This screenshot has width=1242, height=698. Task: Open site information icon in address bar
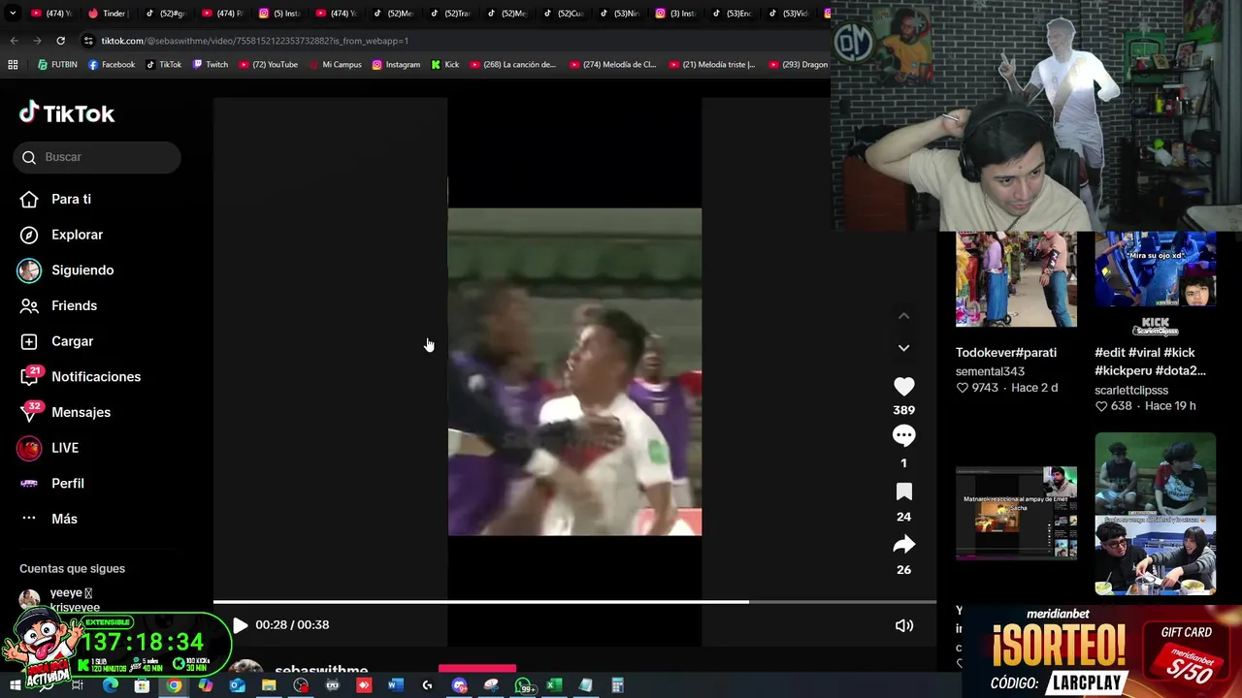click(x=88, y=41)
